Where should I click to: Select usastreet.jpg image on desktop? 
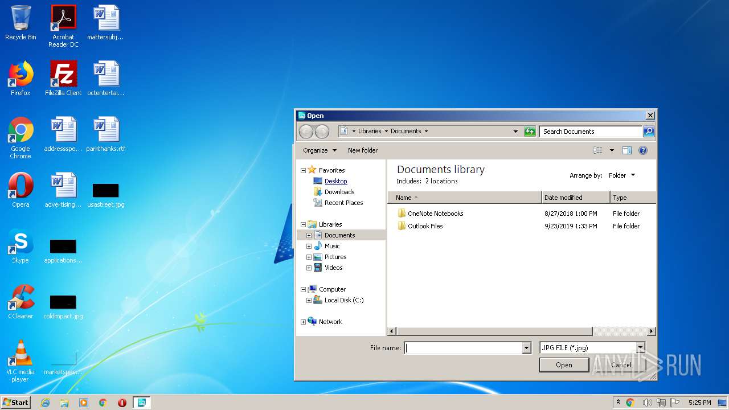(x=105, y=195)
